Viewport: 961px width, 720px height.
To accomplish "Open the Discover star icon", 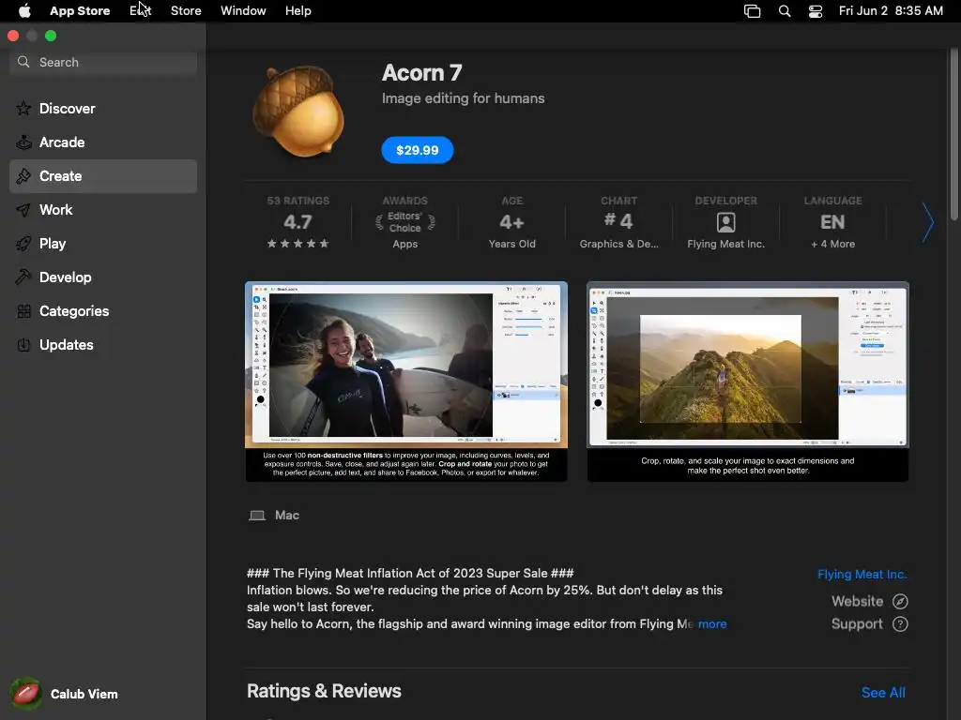I will (23, 109).
